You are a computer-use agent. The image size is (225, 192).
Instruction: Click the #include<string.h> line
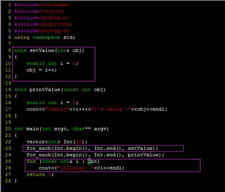tap(42, 31)
